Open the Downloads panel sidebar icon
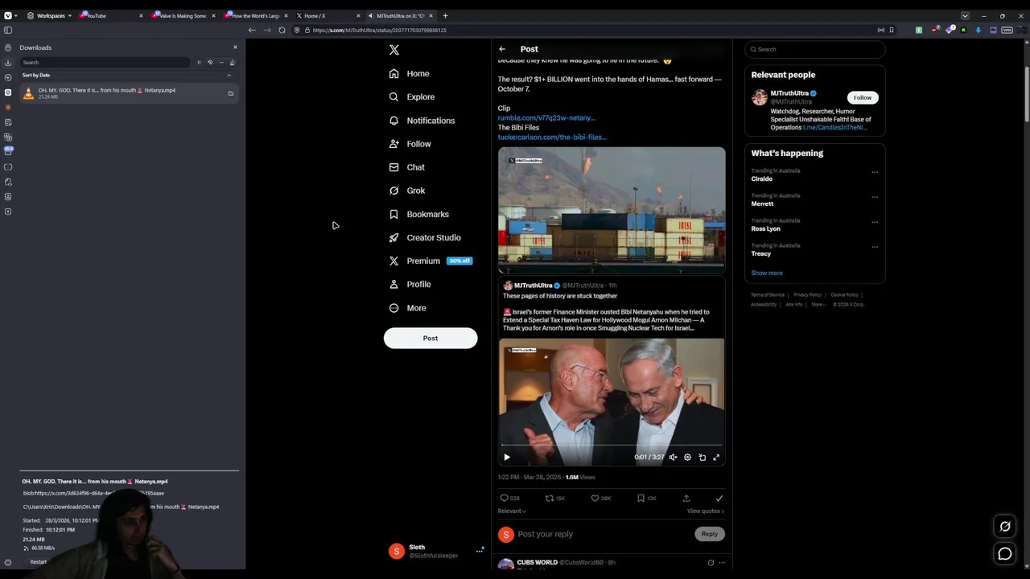The width and height of the screenshot is (1030, 579). click(8, 62)
